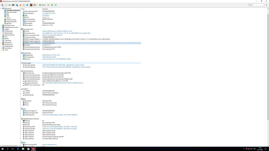The width and height of the screenshot is (269, 151).
Task: Expand the Операционная система tree node
Action: click(1, 27)
